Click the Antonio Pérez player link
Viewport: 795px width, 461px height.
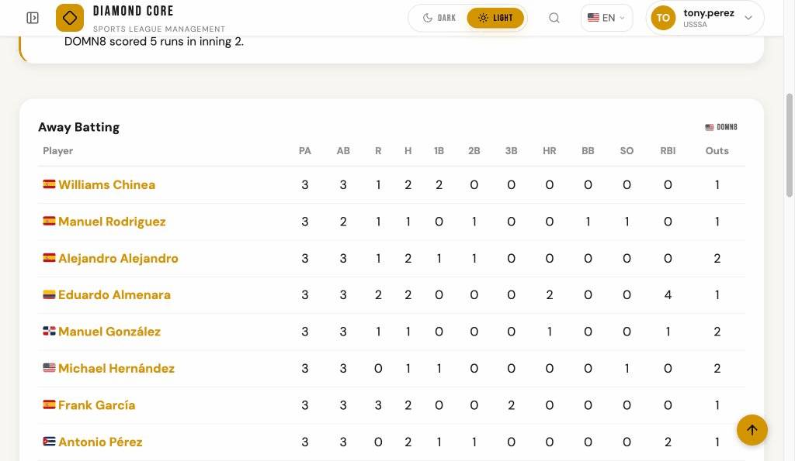(100, 442)
